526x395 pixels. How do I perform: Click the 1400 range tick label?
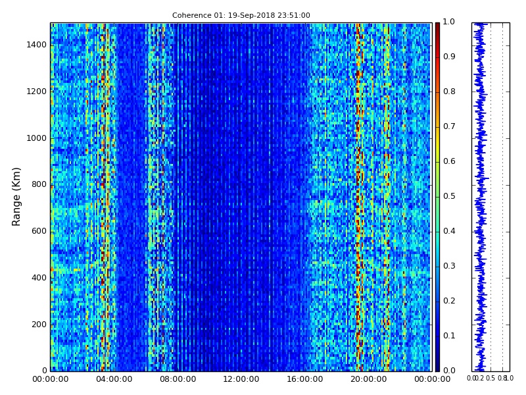pos(37,45)
